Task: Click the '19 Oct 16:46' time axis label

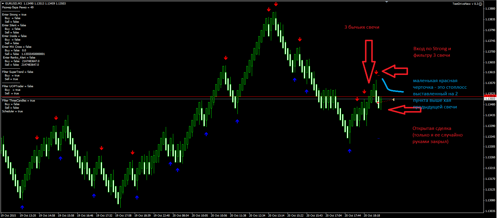Action: [x=85, y=216]
